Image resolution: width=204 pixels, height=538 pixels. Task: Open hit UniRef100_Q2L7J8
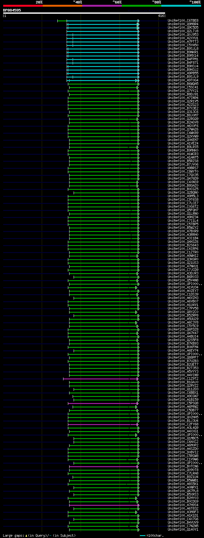coord(183,31)
